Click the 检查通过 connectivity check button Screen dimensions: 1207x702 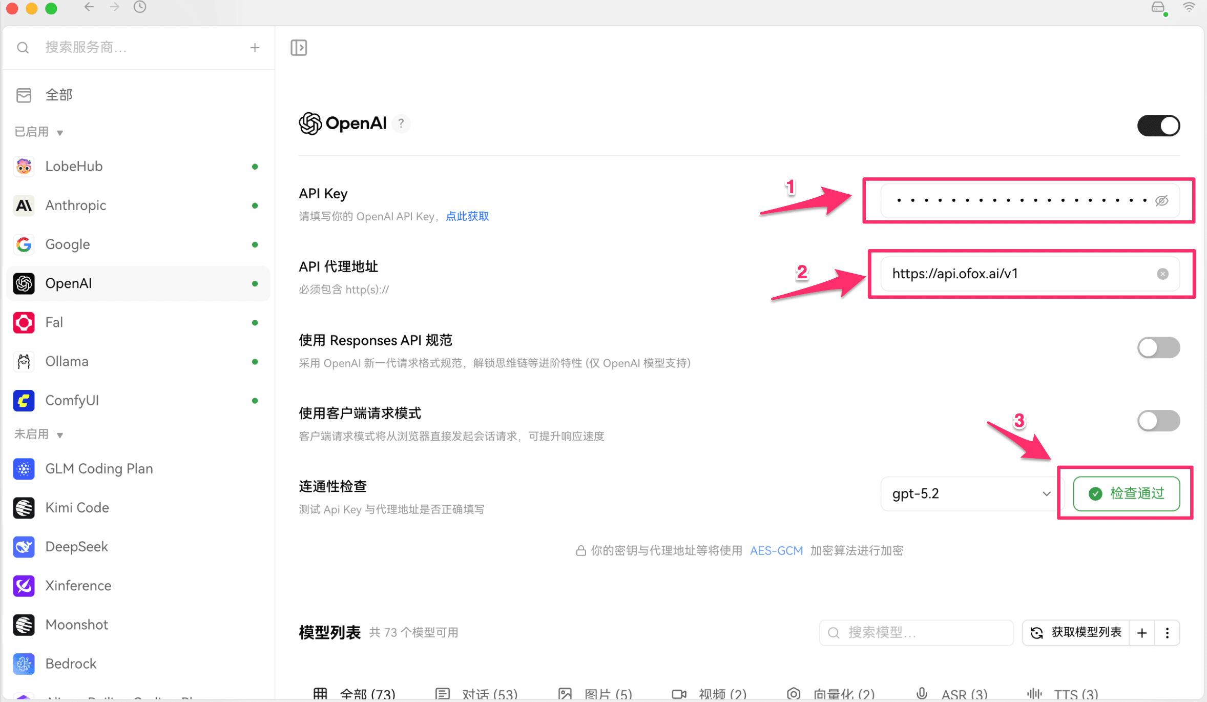(x=1126, y=493)
